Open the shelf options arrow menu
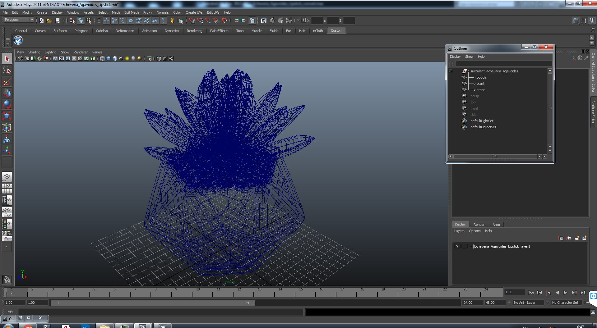The image size is (597, 328). (7, 44)
